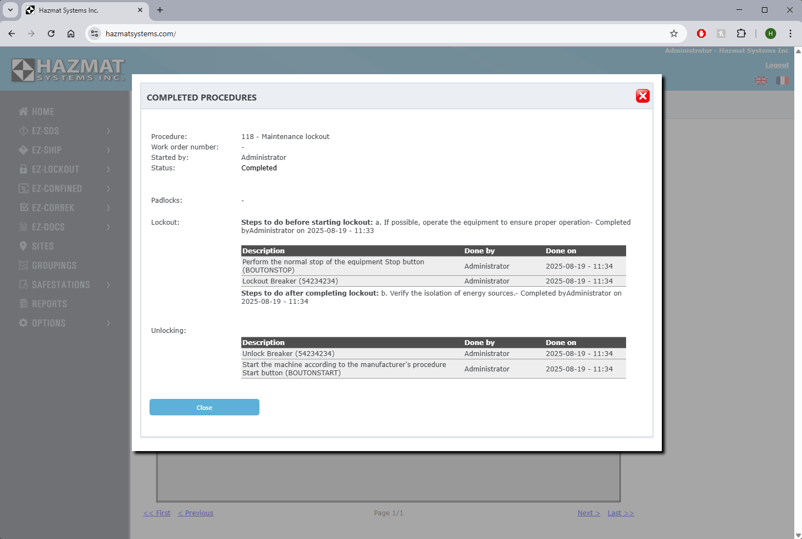This screenshot has width=802, height=539.
Task: Click the Logout link
Action: click(777, 65)
